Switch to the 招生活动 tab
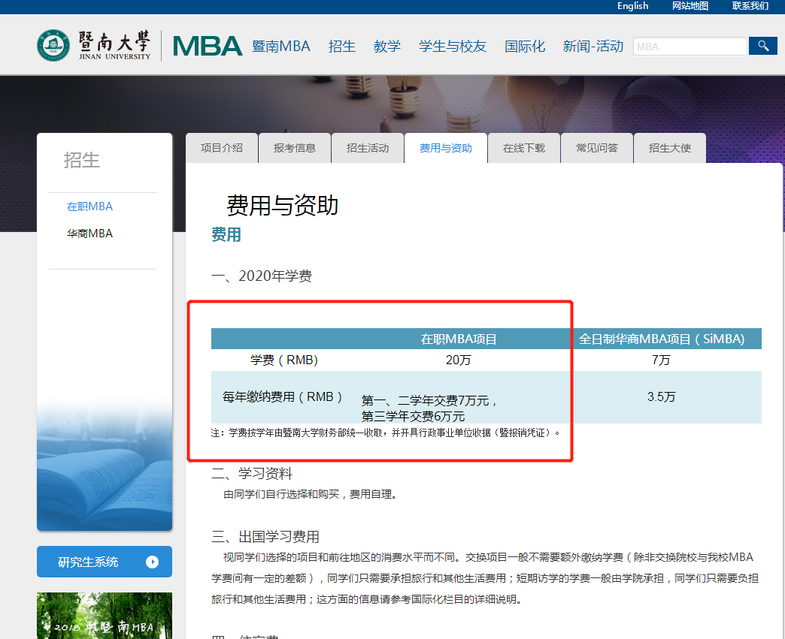This screenshot has width=785, height=639. click(368, 148)
